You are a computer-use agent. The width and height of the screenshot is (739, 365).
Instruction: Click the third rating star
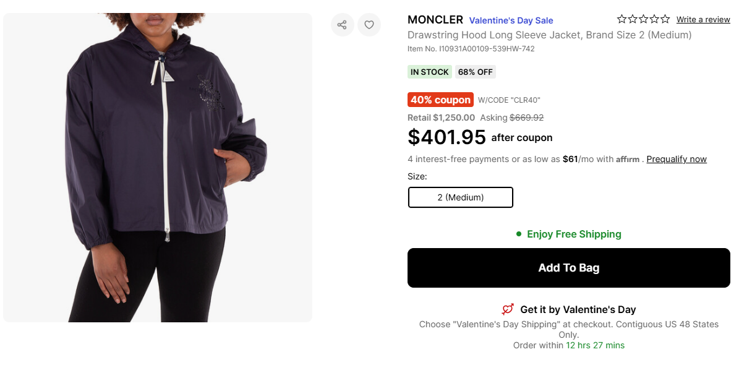[x=643, y=19]
